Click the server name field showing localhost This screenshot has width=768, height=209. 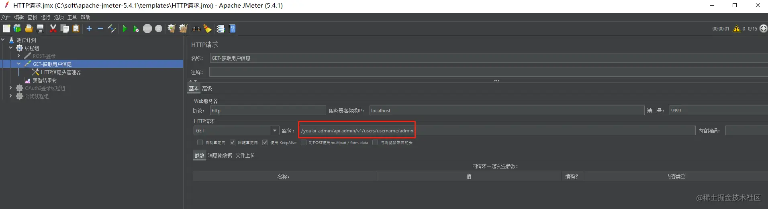[507, 110]
